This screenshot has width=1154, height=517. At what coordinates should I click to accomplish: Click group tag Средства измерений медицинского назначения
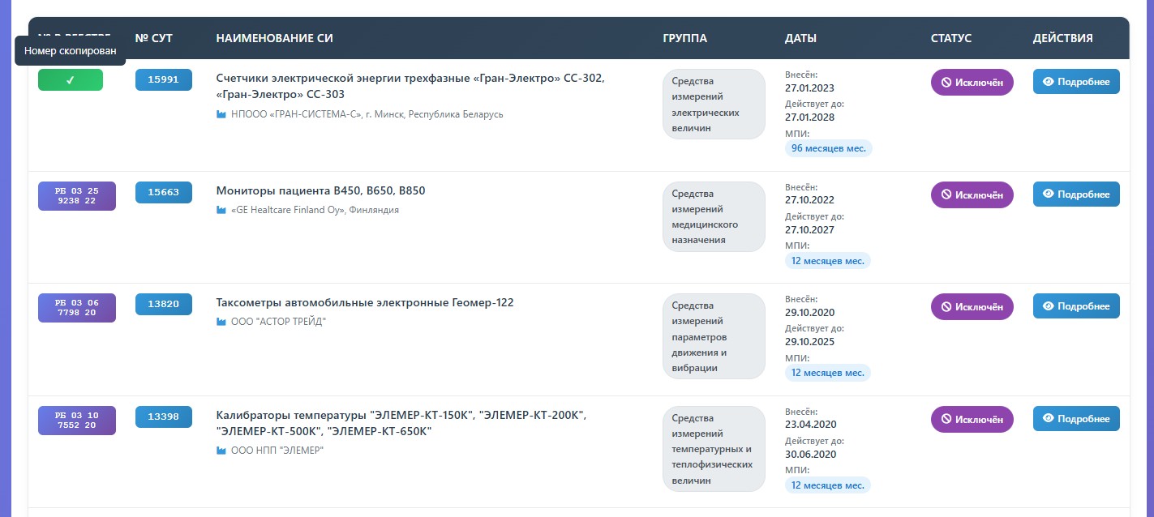714,216
